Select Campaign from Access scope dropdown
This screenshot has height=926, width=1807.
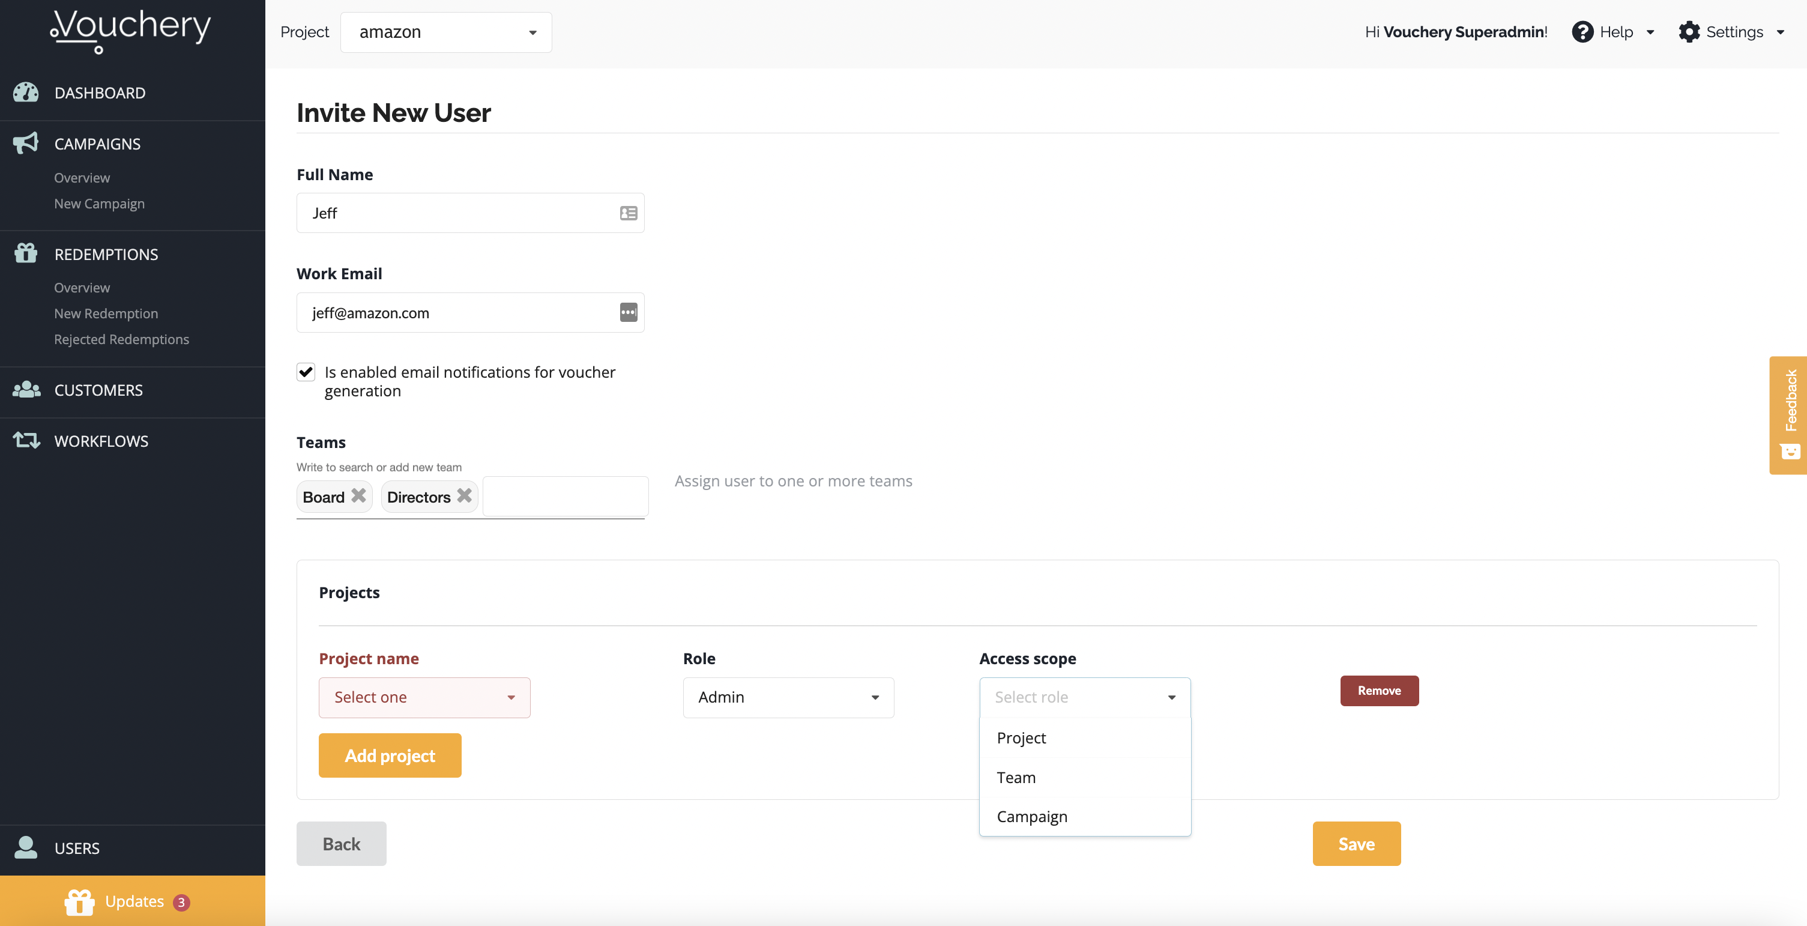(x=1030, y=816)
